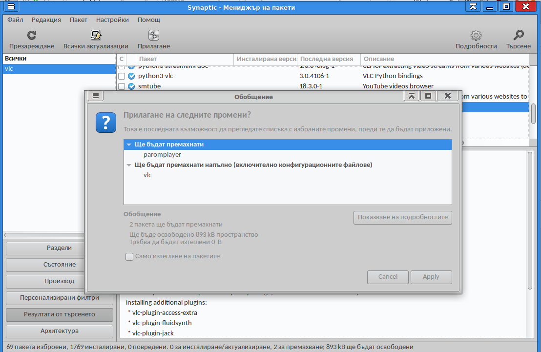The width and height of the screenshot is (541, 352).
Task: Click the Reload (Презареждане) toolbar icon
Action: click(31, 35)
